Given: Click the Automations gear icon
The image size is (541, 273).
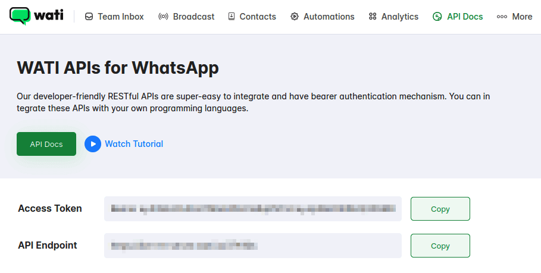Looking at the screenshot, I should coord(295,17).
